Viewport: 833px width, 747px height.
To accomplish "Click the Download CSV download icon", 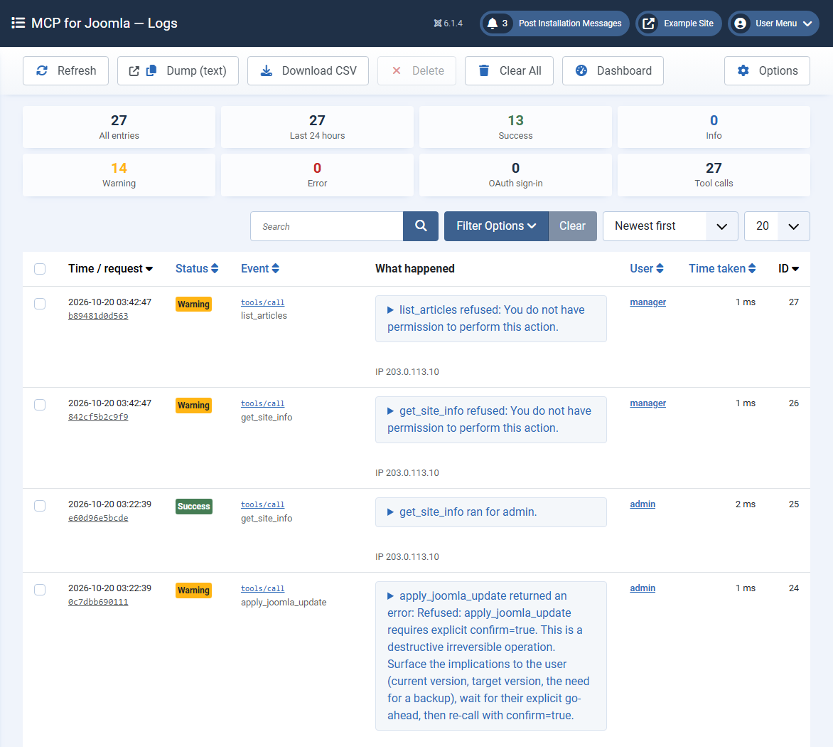I will (266, 70).
